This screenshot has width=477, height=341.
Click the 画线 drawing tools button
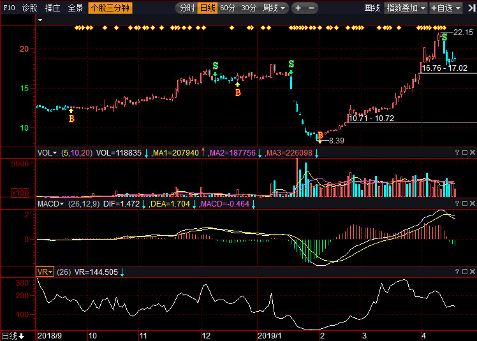tap(372, 8)
